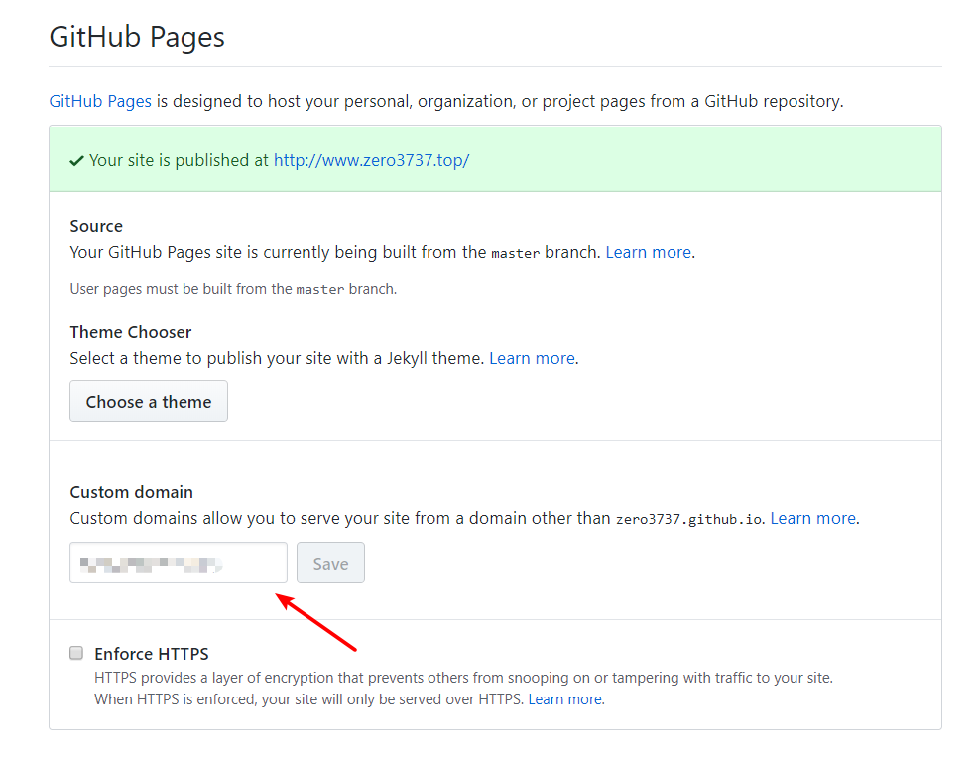Viewport: 980px width, 760px height.
Task: Focus the custom domain input field
Action: point(179,563)
